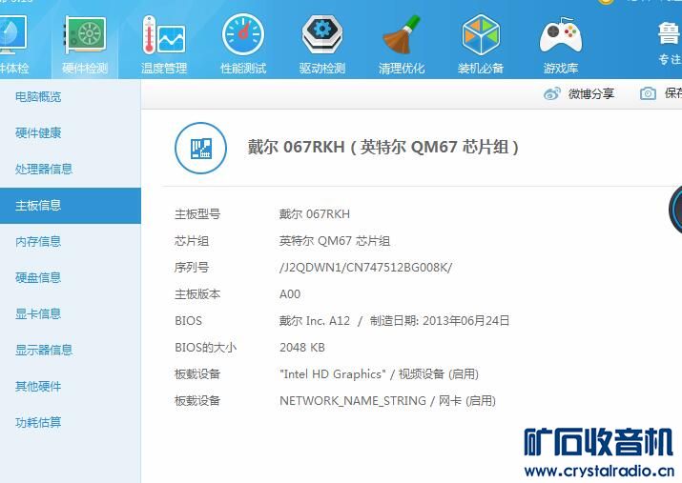Open 装机必备 essential software cube
Screen dimensions: 682x483
(x=481, y=44)
